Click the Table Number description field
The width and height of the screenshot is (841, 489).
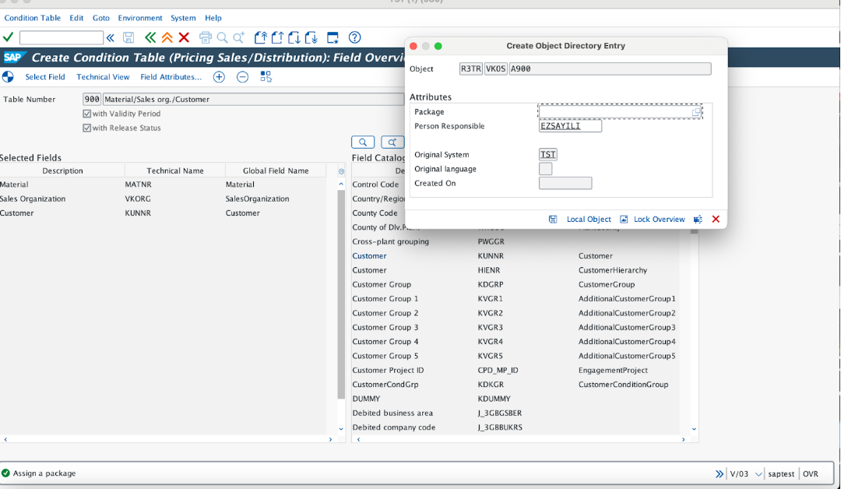(x=253, y=99)
